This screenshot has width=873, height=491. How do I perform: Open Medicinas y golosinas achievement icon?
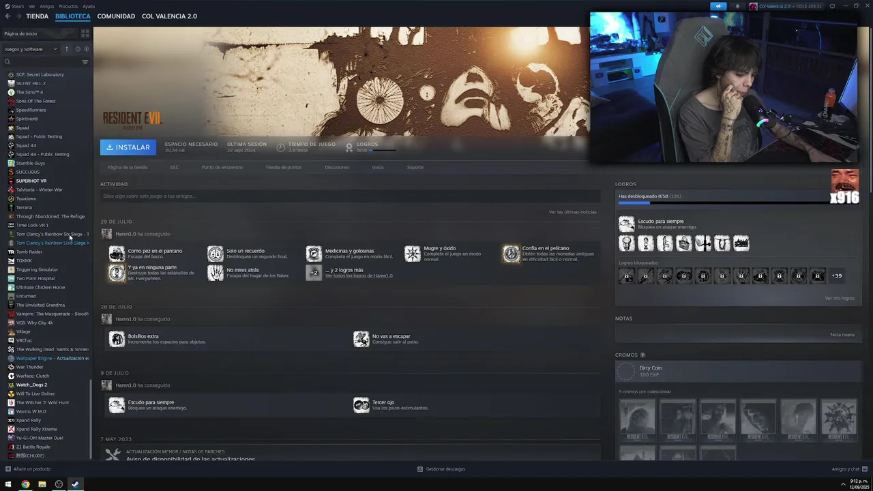coord(314,254)
